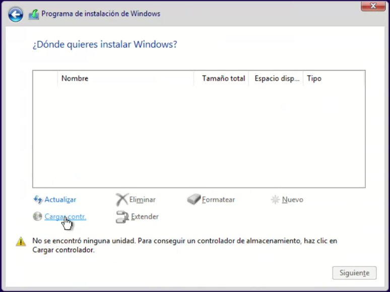Select the Extender link text
This screenshot has width=390, height=292.
[x=145, y=217]
